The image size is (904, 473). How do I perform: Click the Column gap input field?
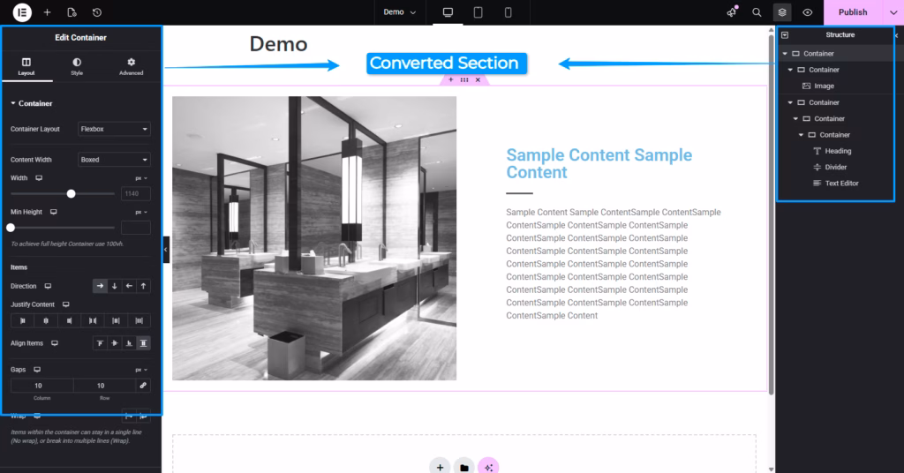[42, 386]
